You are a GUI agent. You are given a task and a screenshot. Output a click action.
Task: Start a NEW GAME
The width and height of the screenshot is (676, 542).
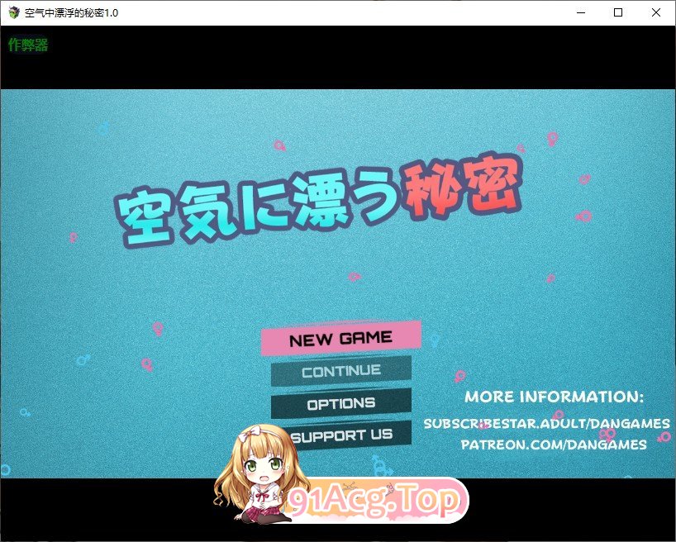(341, 338)
